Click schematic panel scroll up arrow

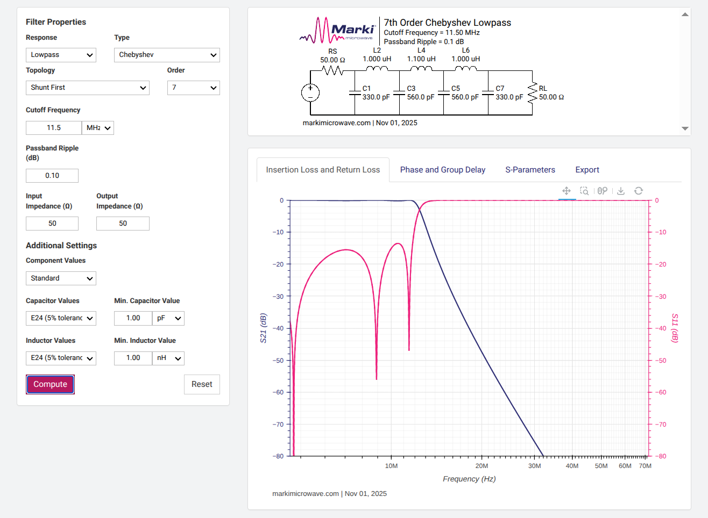[685, 15]
